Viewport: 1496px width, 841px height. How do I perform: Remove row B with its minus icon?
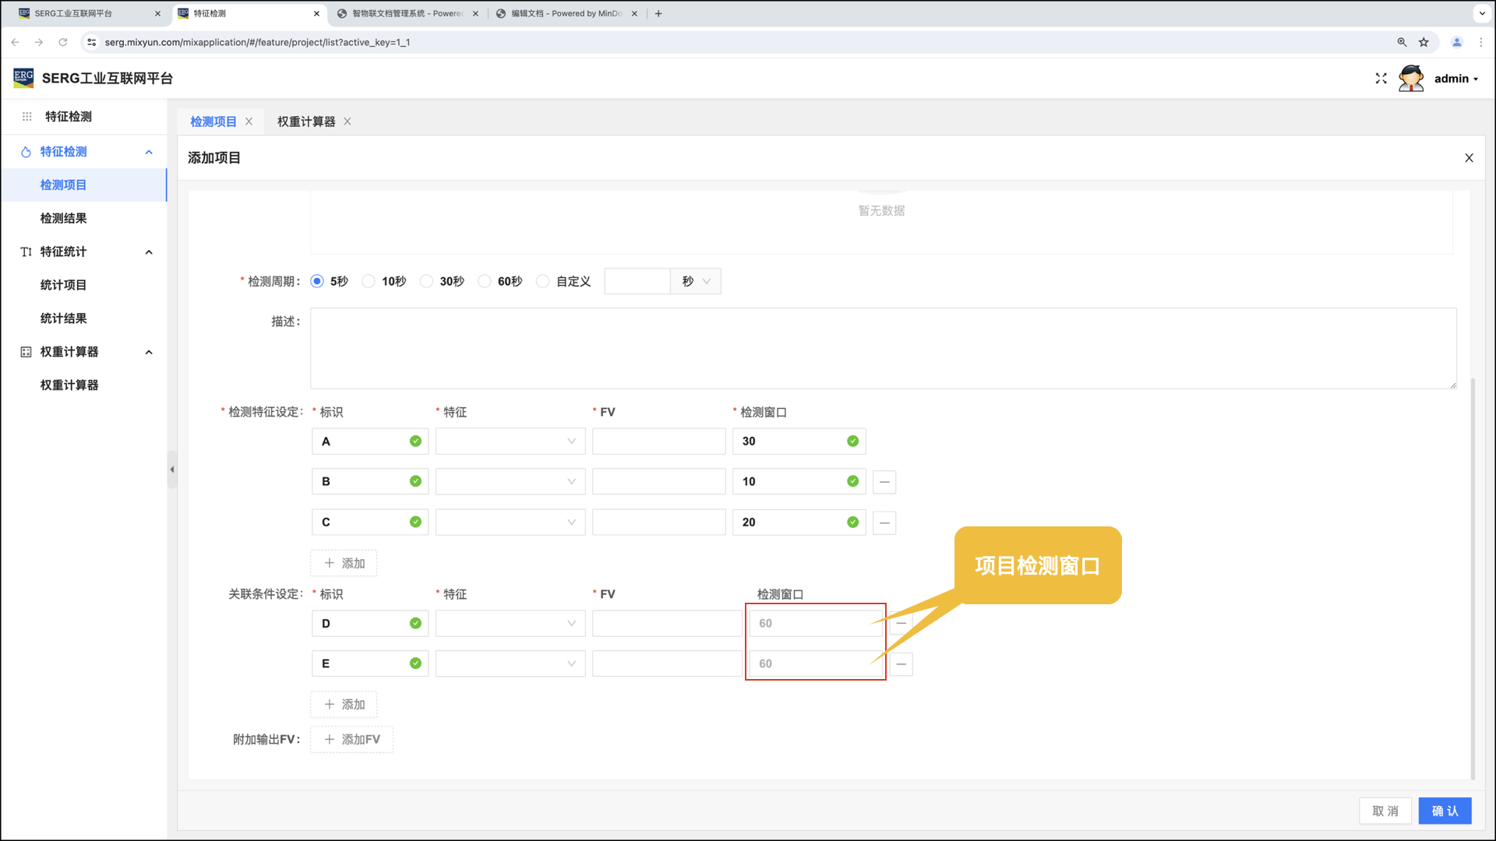(884, 482)
